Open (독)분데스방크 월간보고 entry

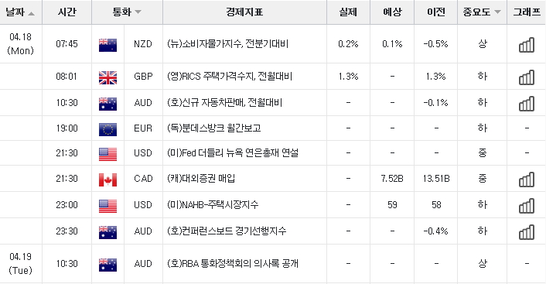click(x=213, y=128)
